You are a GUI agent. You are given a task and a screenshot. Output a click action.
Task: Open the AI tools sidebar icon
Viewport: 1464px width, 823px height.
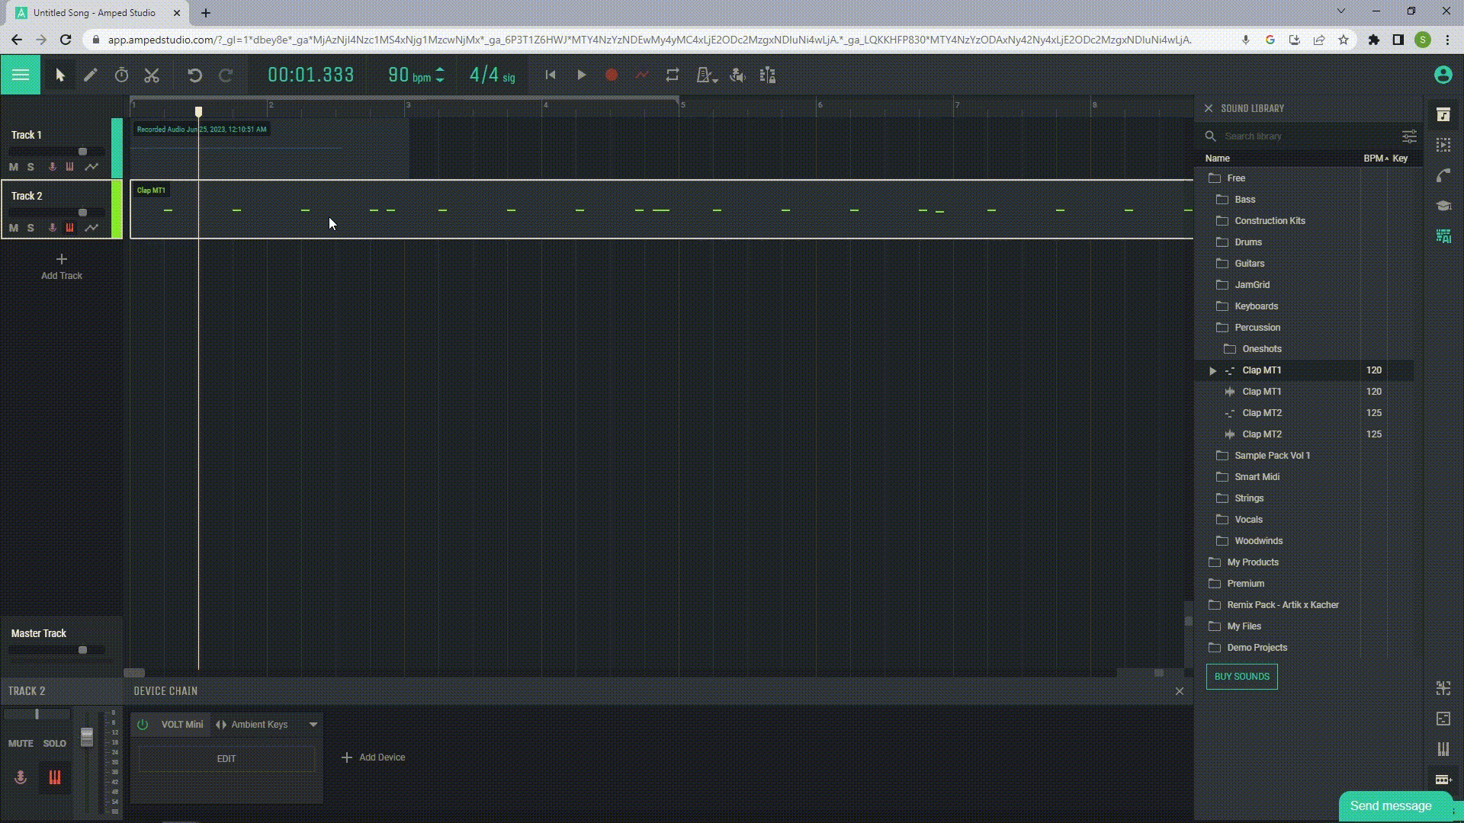click(1443, 236)
